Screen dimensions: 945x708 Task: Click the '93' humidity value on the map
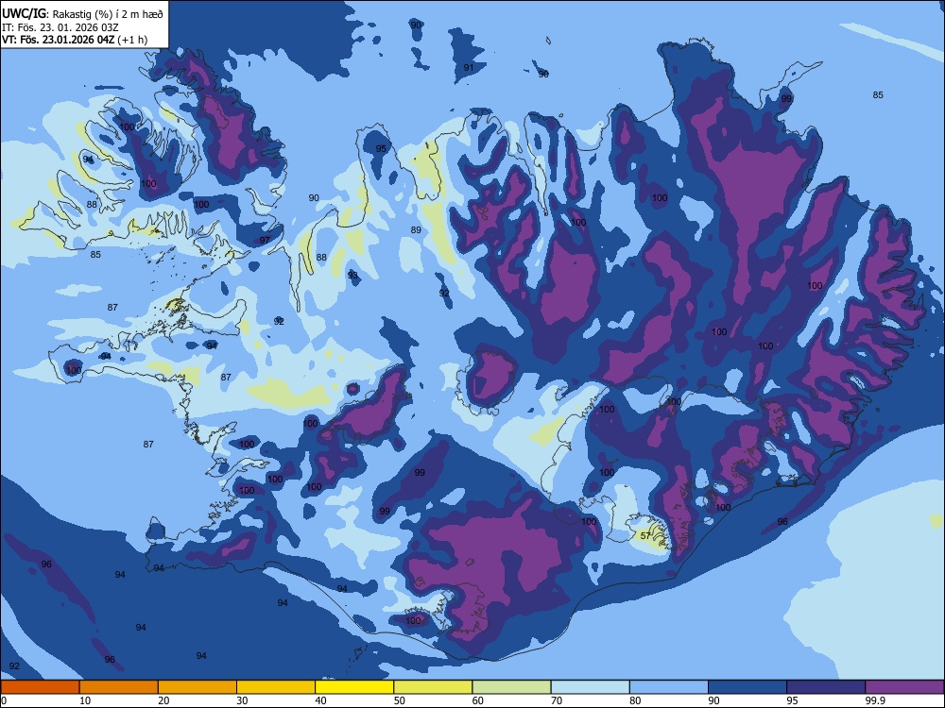352,275
